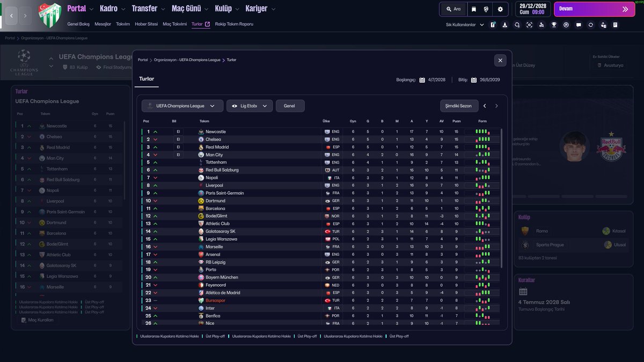644x362 pixels.
Task: Open Rakip Takım Raporu tab
Action: [234, 24]
